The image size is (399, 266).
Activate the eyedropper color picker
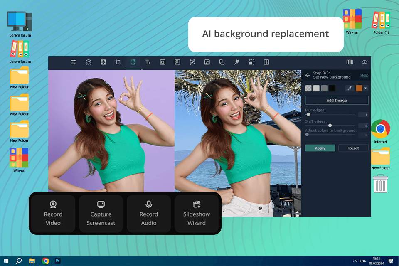(350, 89)
